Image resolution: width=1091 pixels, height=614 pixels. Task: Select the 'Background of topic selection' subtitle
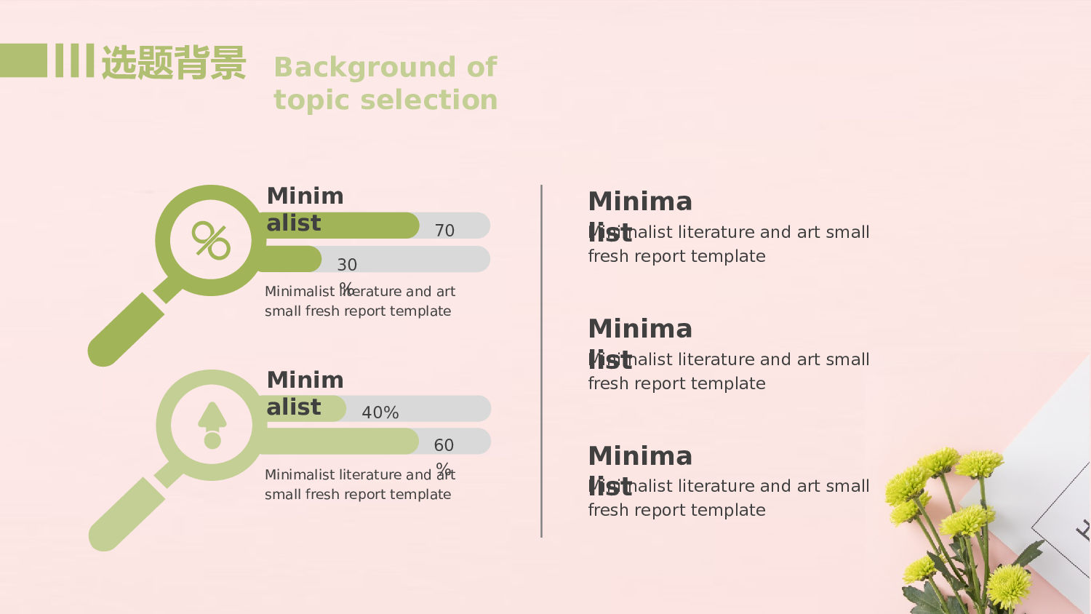[x=385, y=83]
